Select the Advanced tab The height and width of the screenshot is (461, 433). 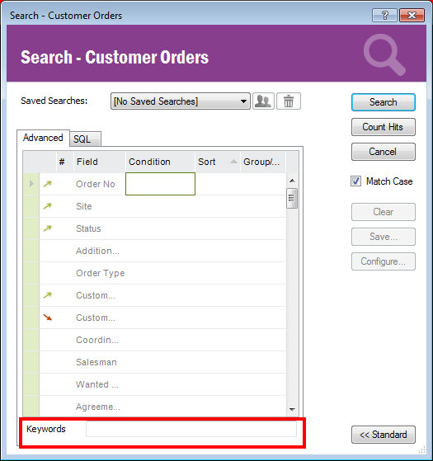43,138
